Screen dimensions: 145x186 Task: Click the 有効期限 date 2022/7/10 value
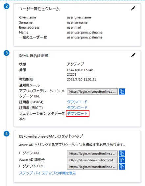82,79
